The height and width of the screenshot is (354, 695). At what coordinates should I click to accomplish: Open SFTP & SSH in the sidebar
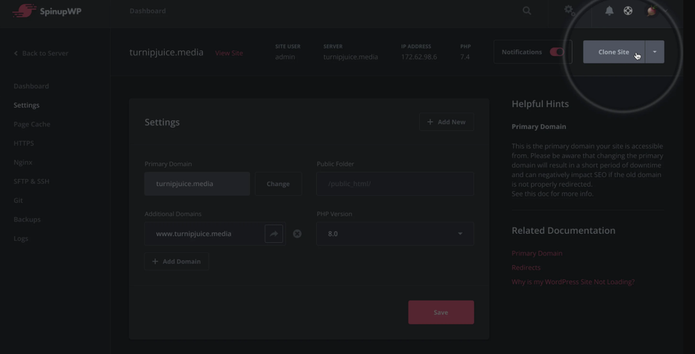31,181
